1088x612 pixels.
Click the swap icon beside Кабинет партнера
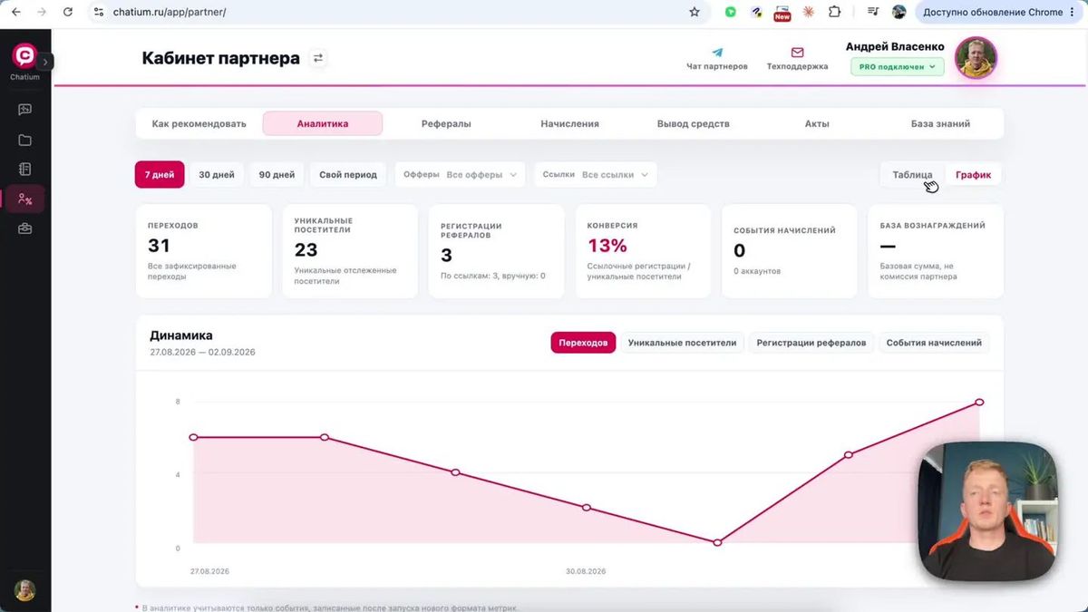point(318,58)
